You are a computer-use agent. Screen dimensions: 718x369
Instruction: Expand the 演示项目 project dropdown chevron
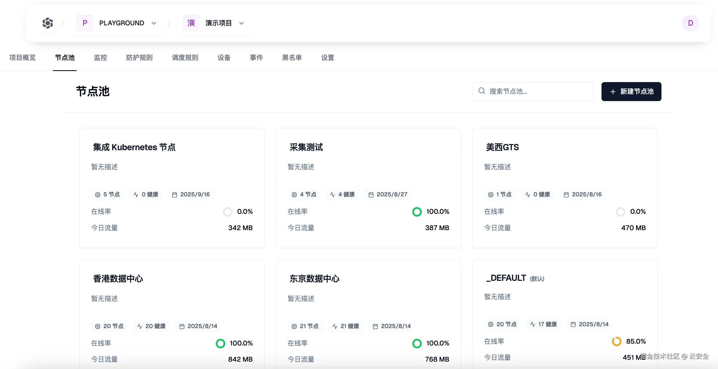242,23
